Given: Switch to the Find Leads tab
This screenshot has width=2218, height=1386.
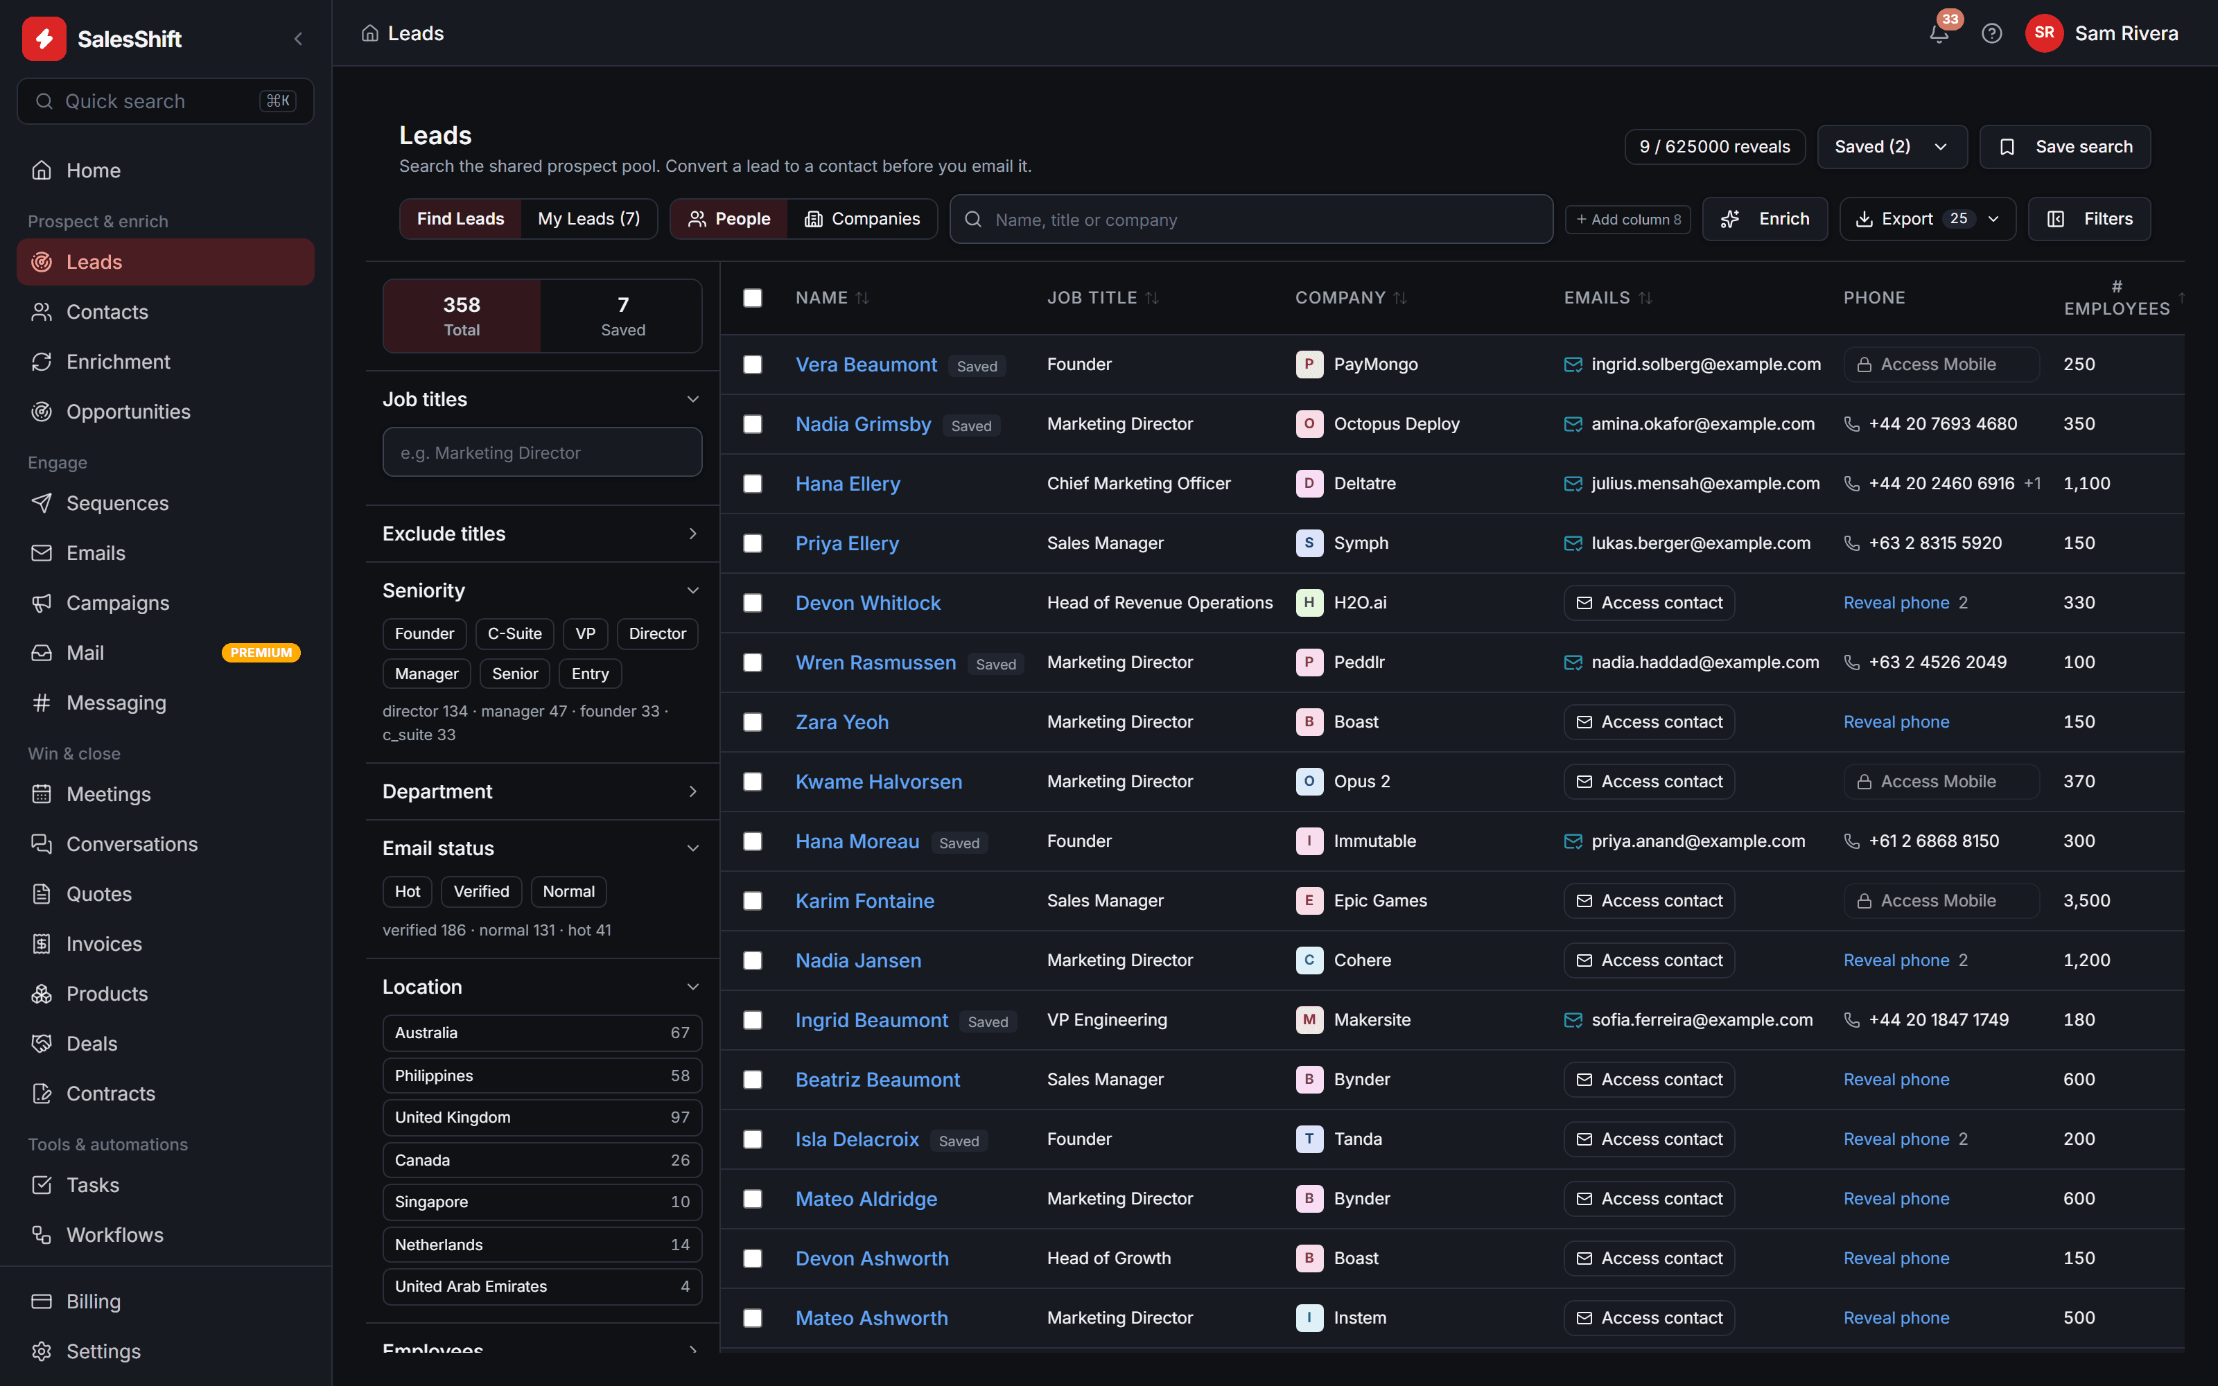Looking at the screenshot, I should point(460,219).
